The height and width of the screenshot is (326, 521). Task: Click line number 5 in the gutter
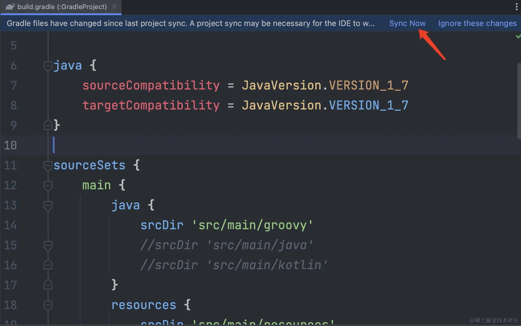[14, 46]
